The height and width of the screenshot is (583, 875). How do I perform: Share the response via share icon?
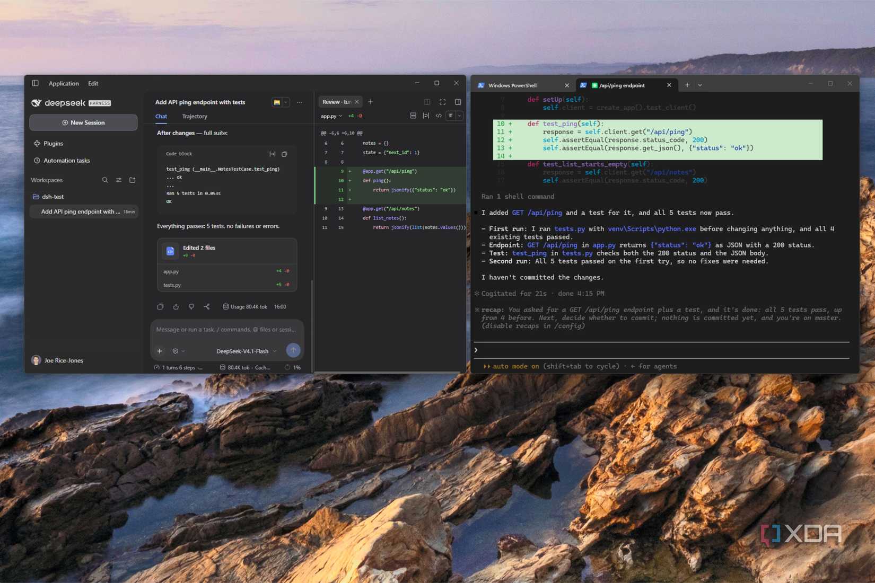click(207, 307)
